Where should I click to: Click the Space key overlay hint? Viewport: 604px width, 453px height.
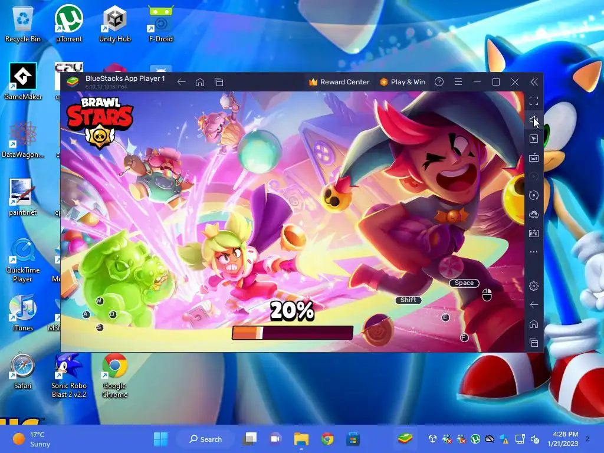click(x=464, y=283)
